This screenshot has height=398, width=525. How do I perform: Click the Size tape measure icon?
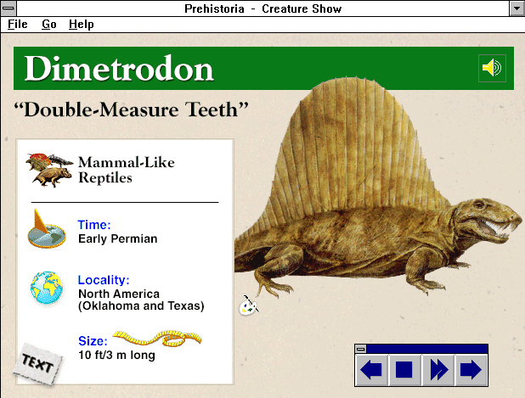point(157,339)
